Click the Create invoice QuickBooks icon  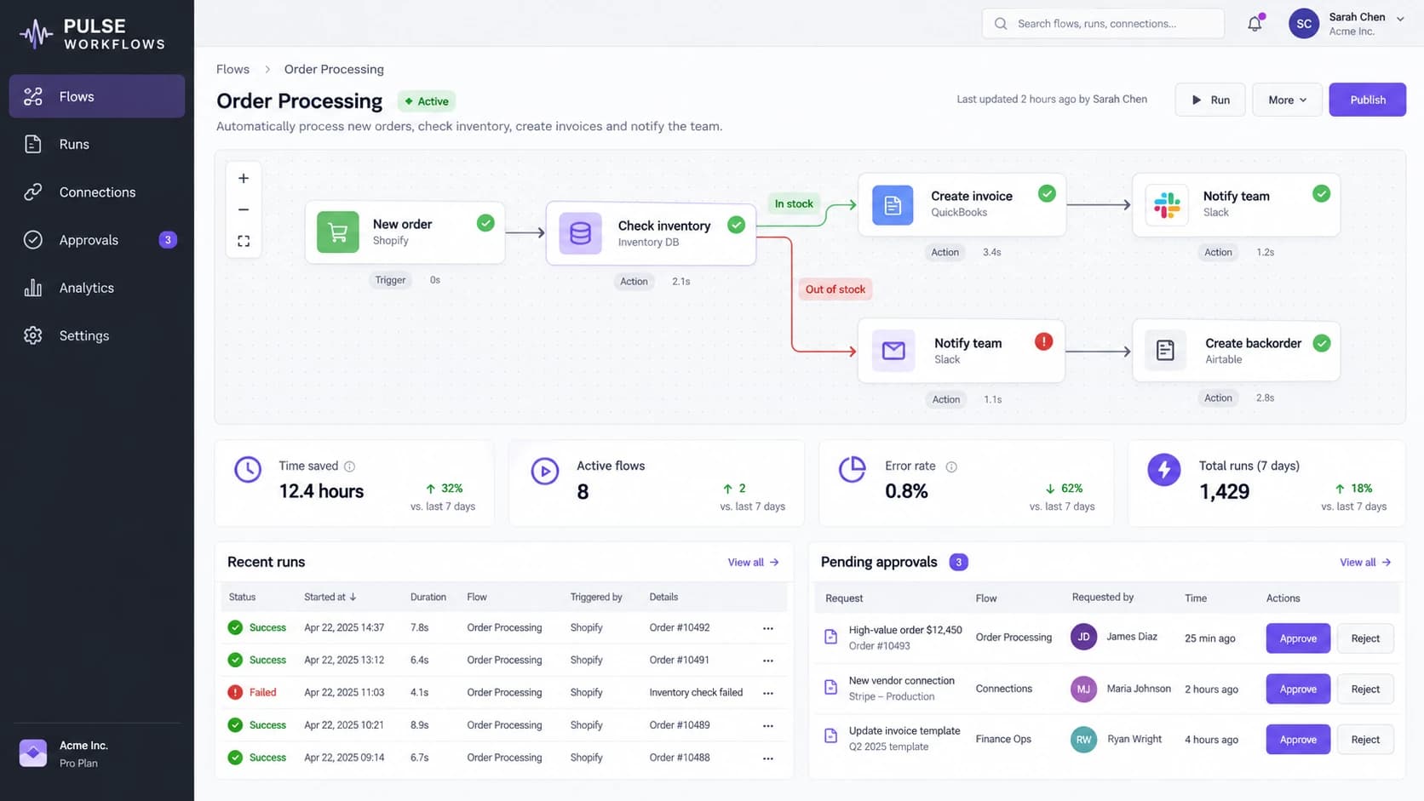(x=893, y=205)
